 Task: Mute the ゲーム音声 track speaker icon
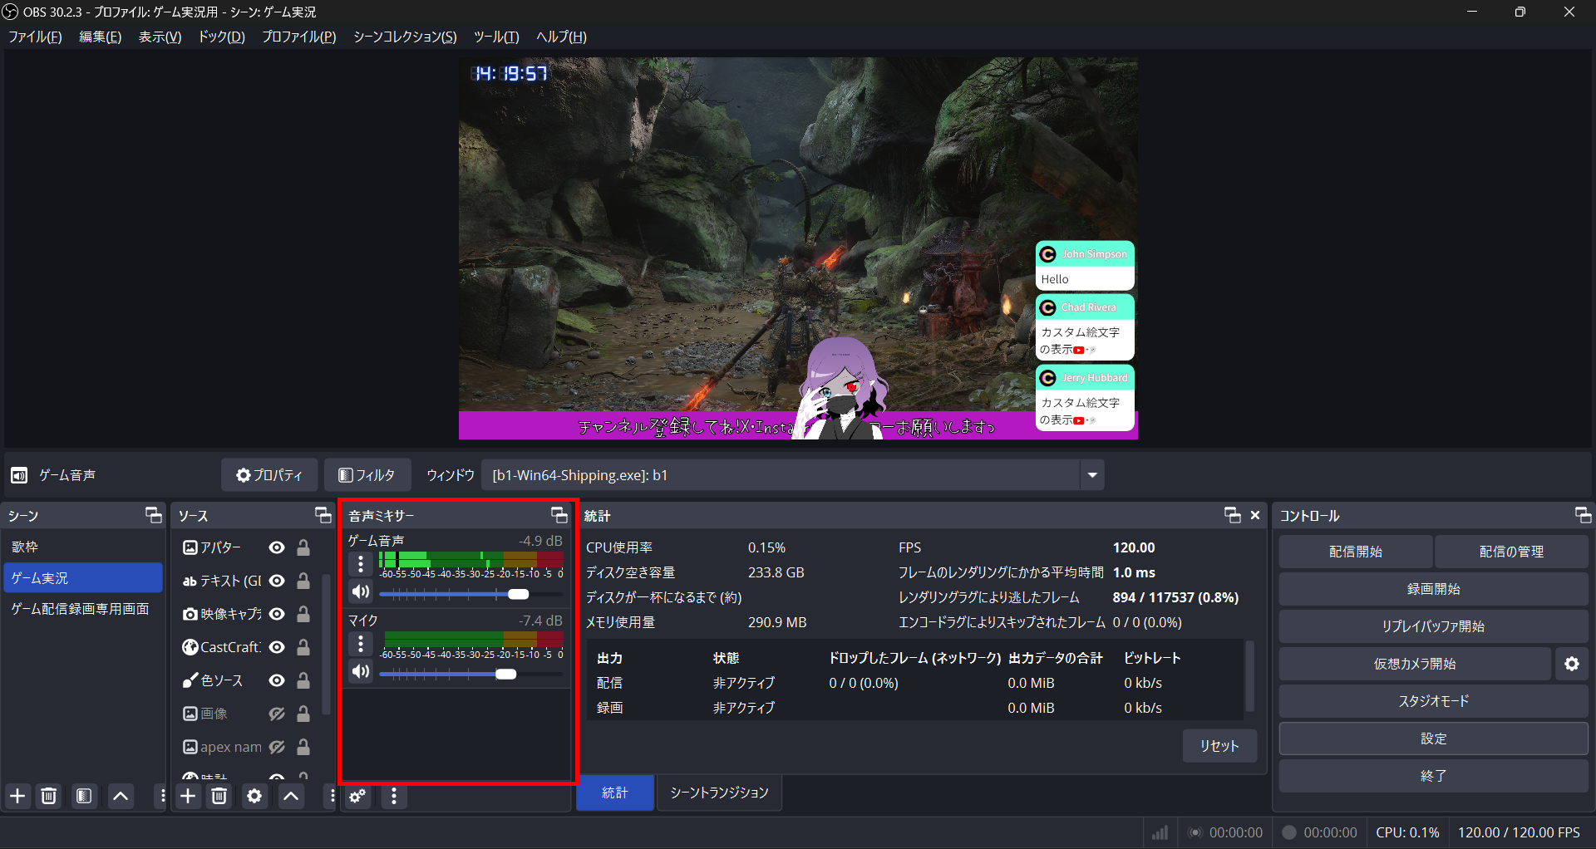pos(361,591)
